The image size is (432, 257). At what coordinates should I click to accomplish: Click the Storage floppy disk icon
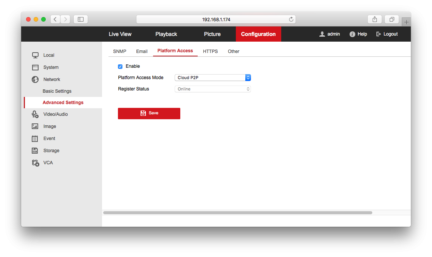[35, 151]
